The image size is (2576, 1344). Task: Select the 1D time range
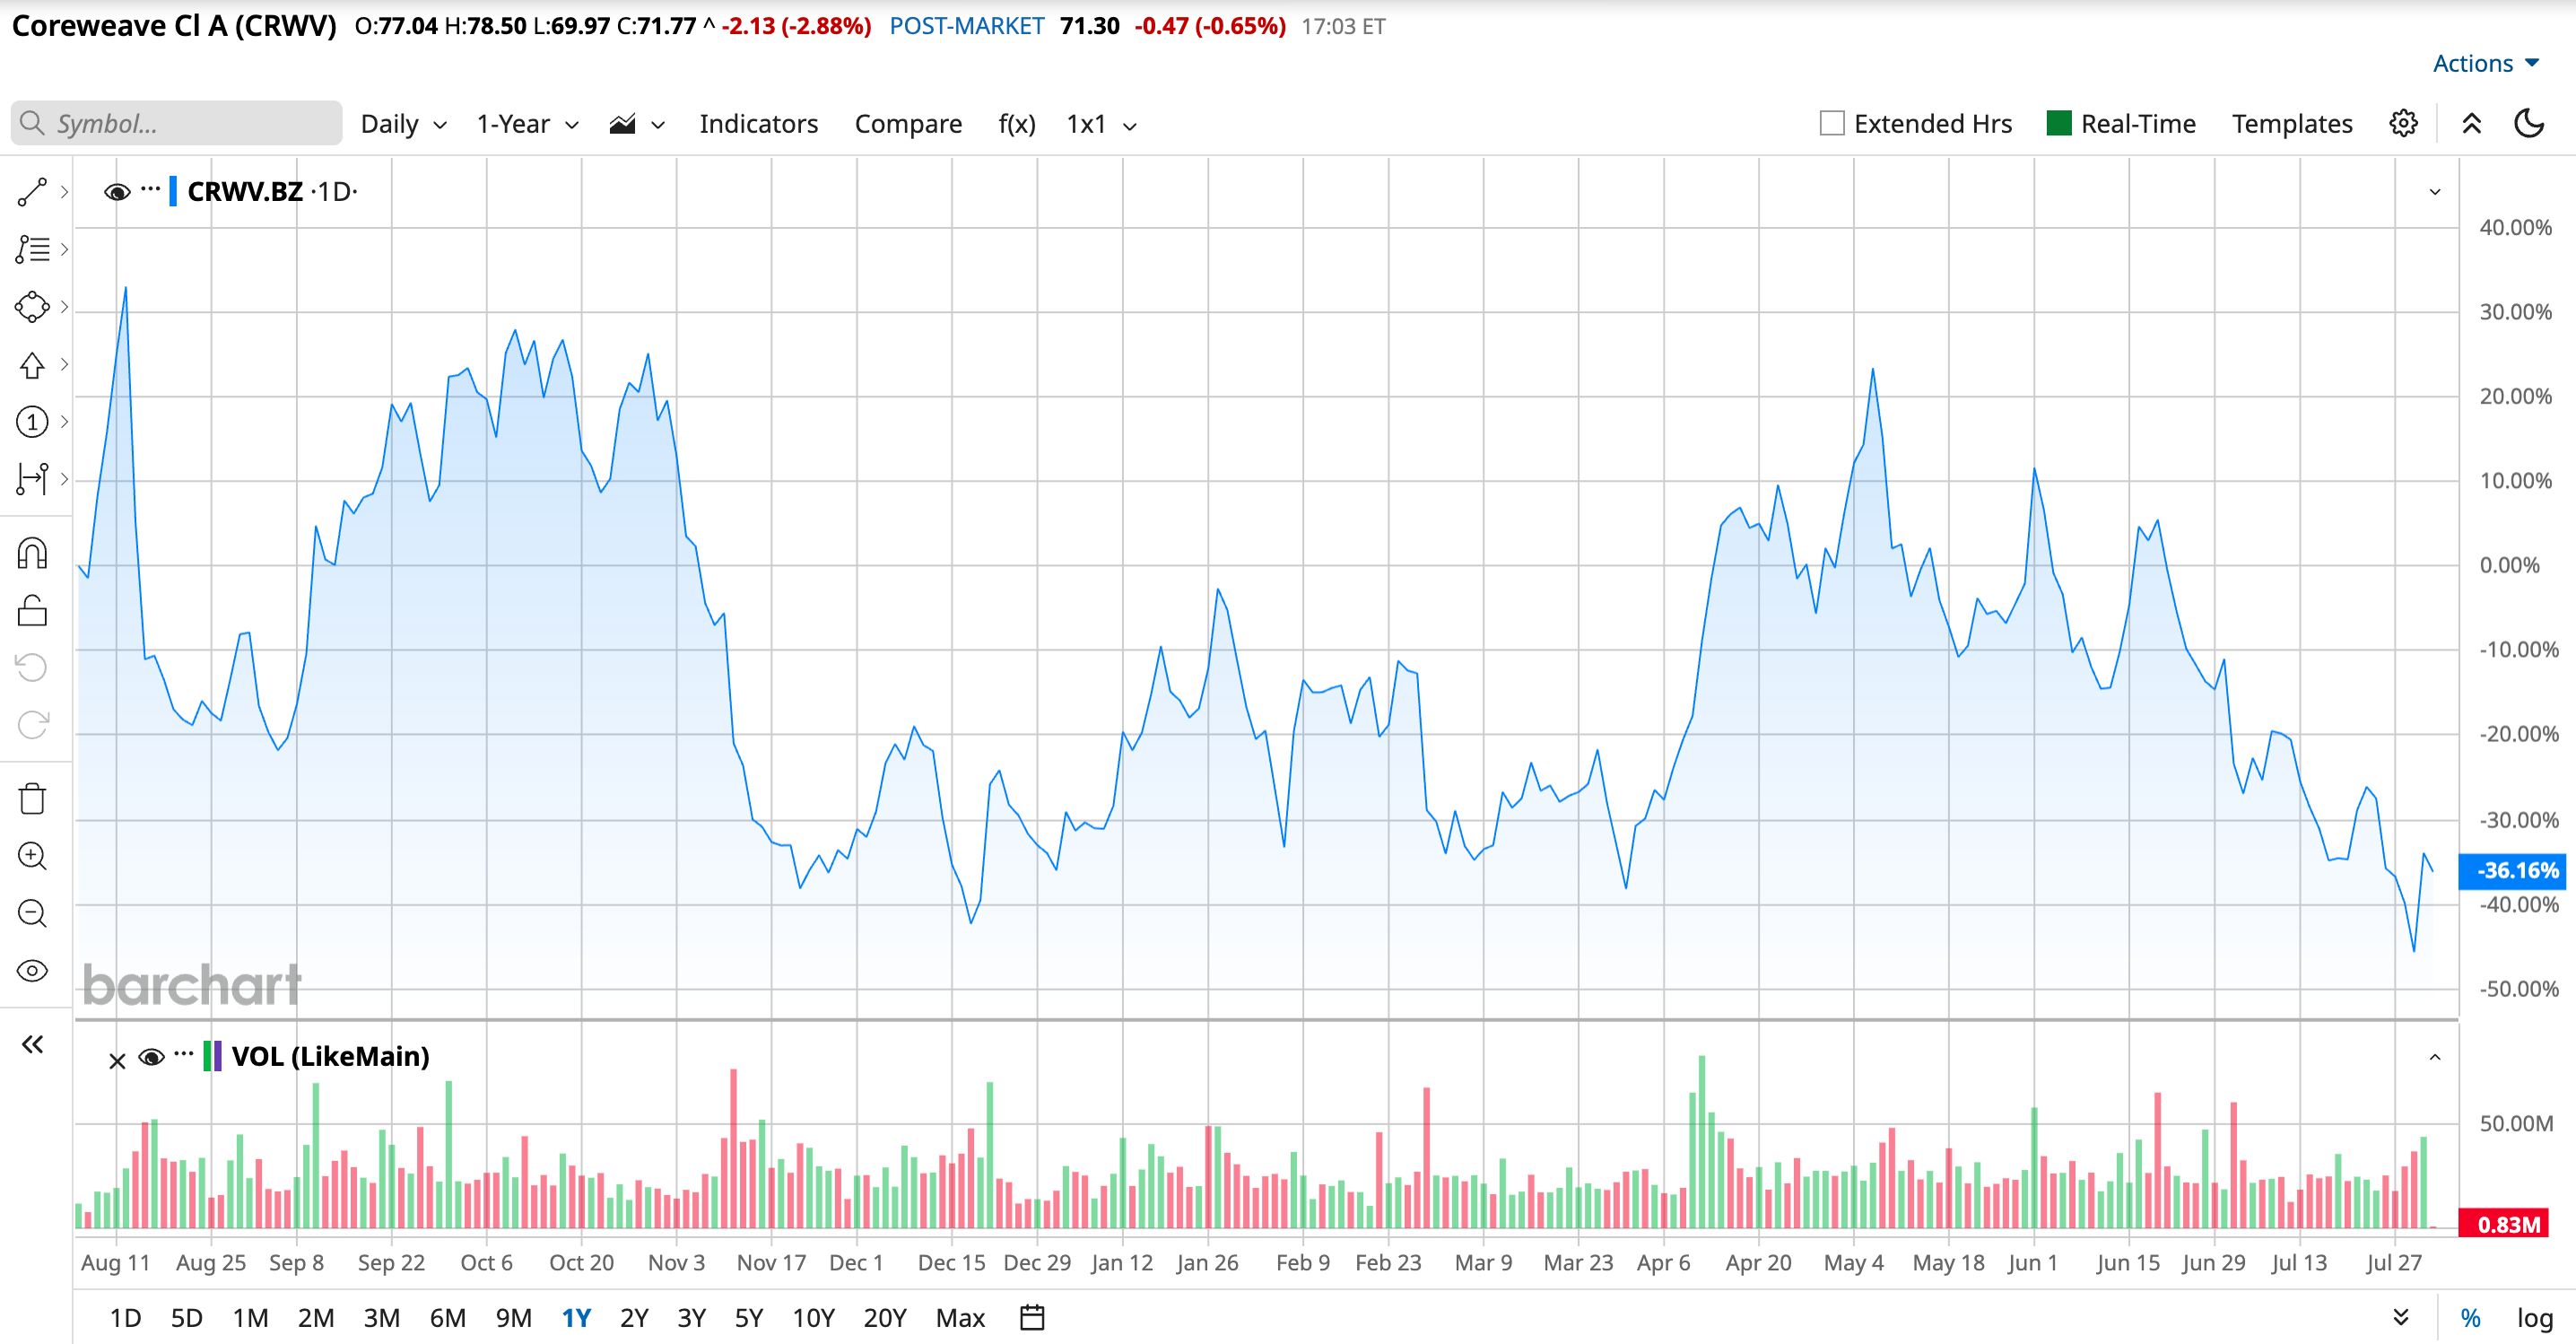click(x=125, y=1318)
